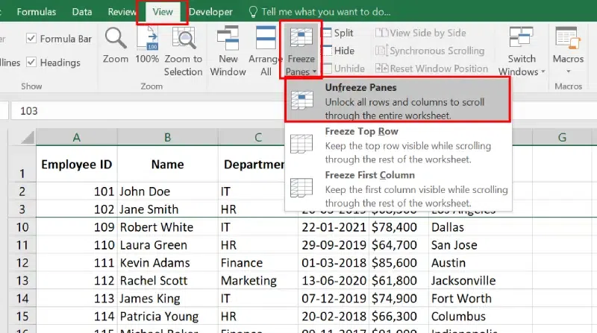Viewport: 597px width, 333px height.
Task: Click the Zoom to Selection icon
Action: (x=184, y=39)
